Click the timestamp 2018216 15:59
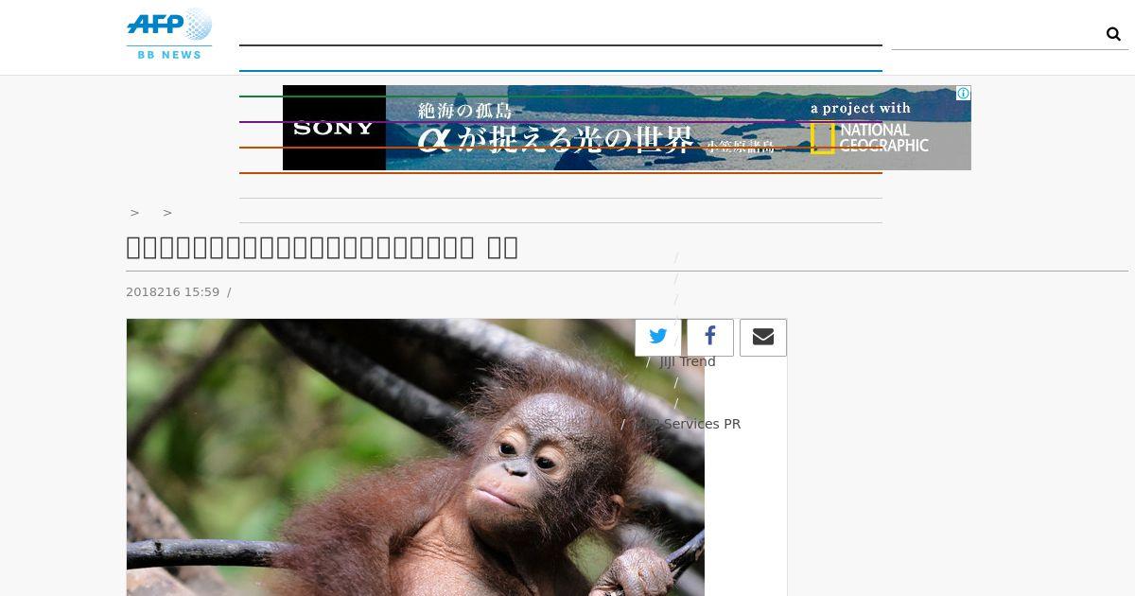The height and width of the screenshot is (596, 1135). 172,292
